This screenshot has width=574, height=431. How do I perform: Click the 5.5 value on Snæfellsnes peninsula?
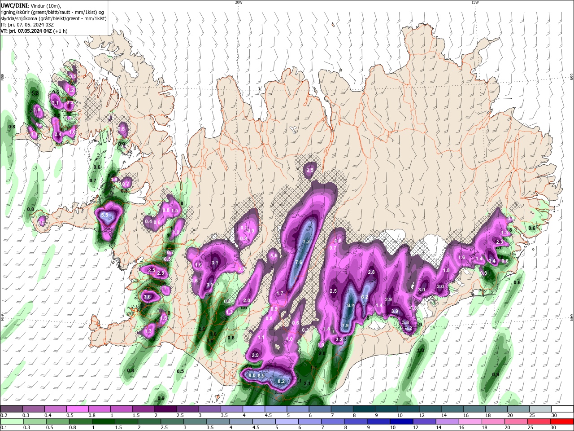click(x=105, y=215)
